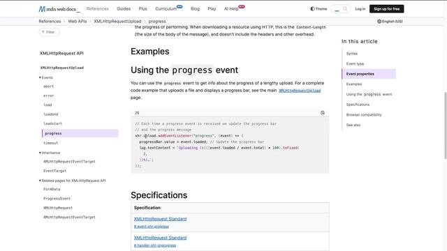Jump to Syntax in article outline
Screen dimensions: 447x251
point(352,54)
